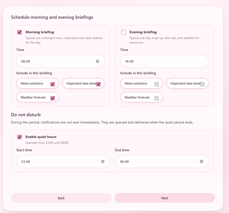Uncheck the Morning briefing checkbox
This screenshot has width=229, height=213.
point(20,32)
